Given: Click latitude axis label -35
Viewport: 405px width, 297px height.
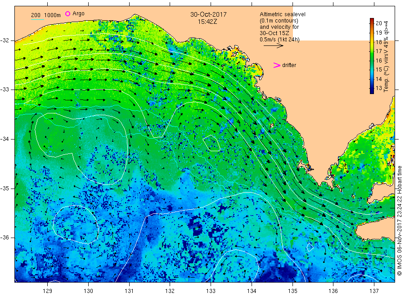Looking at the screenshot, I should (x=4, y=188).
